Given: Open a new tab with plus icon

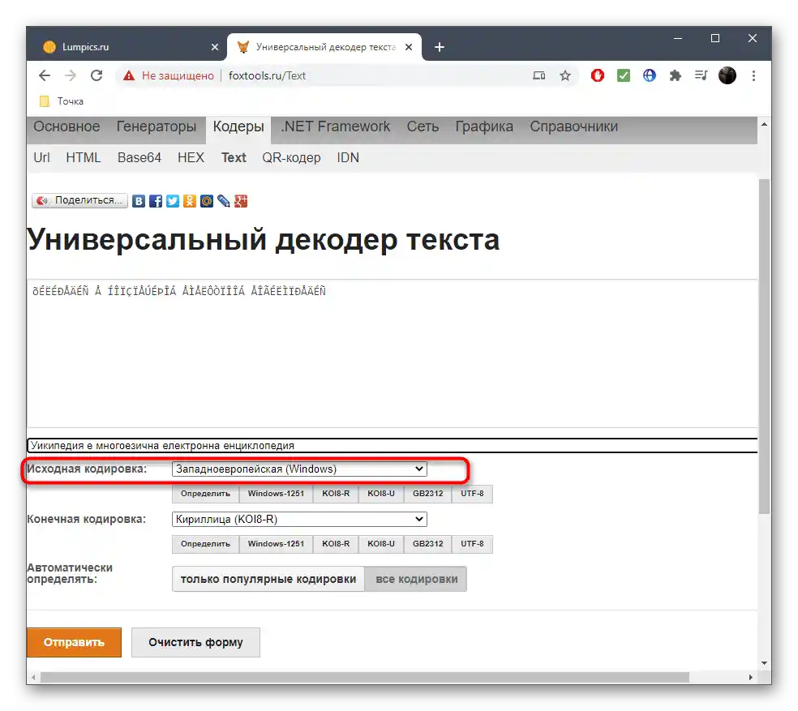Looking at the screenshot, I should tap(440, 47).
